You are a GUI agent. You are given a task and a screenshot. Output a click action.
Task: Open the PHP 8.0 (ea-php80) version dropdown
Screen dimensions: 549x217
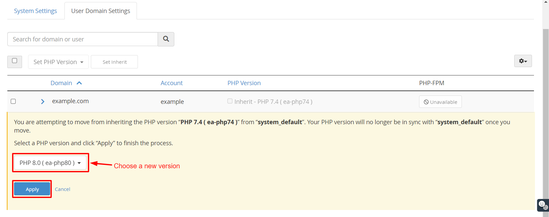coord(50,163)
